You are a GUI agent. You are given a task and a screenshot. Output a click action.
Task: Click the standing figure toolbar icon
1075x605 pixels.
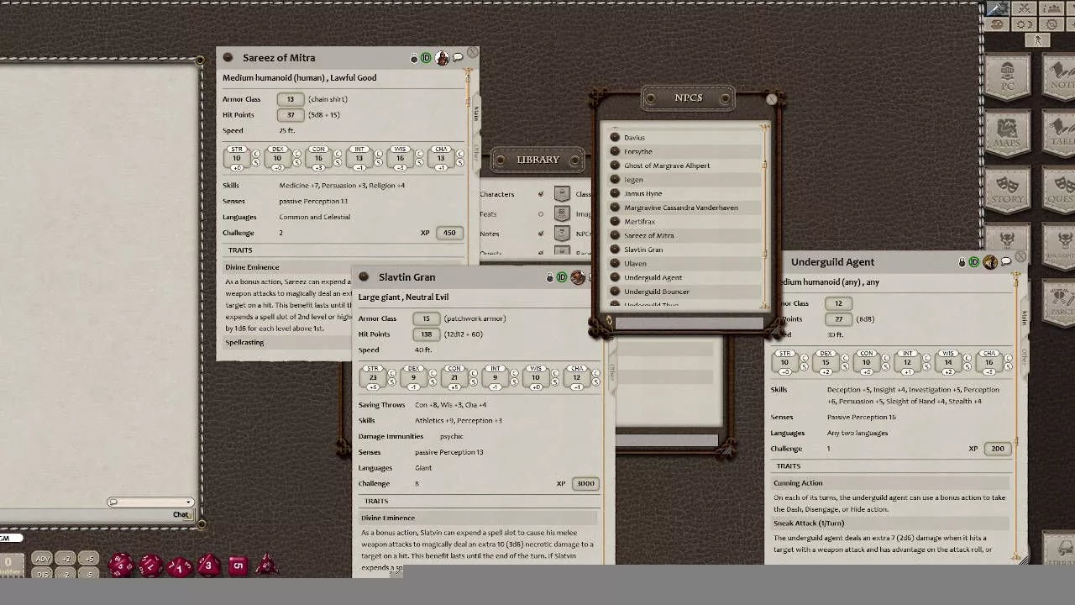pyautogui.click(x=1038, y=40)
